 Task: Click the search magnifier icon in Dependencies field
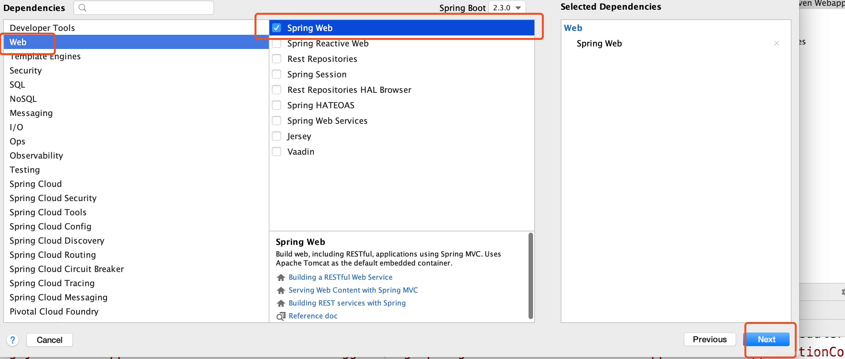point(82,7)
